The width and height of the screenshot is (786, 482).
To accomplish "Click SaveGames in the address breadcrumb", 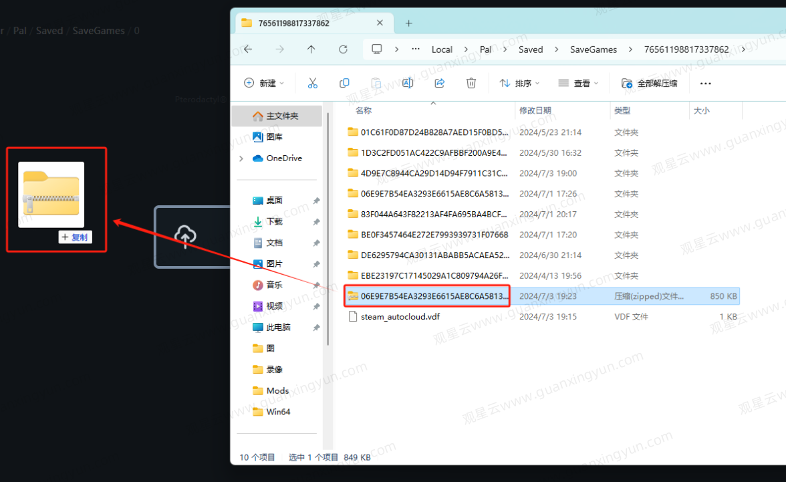I will point(593,49).
